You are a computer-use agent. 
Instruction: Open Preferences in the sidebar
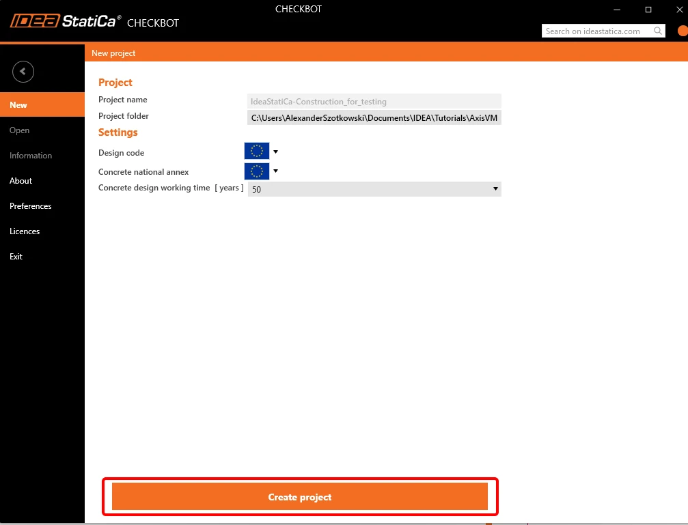[x=42, y=205]
